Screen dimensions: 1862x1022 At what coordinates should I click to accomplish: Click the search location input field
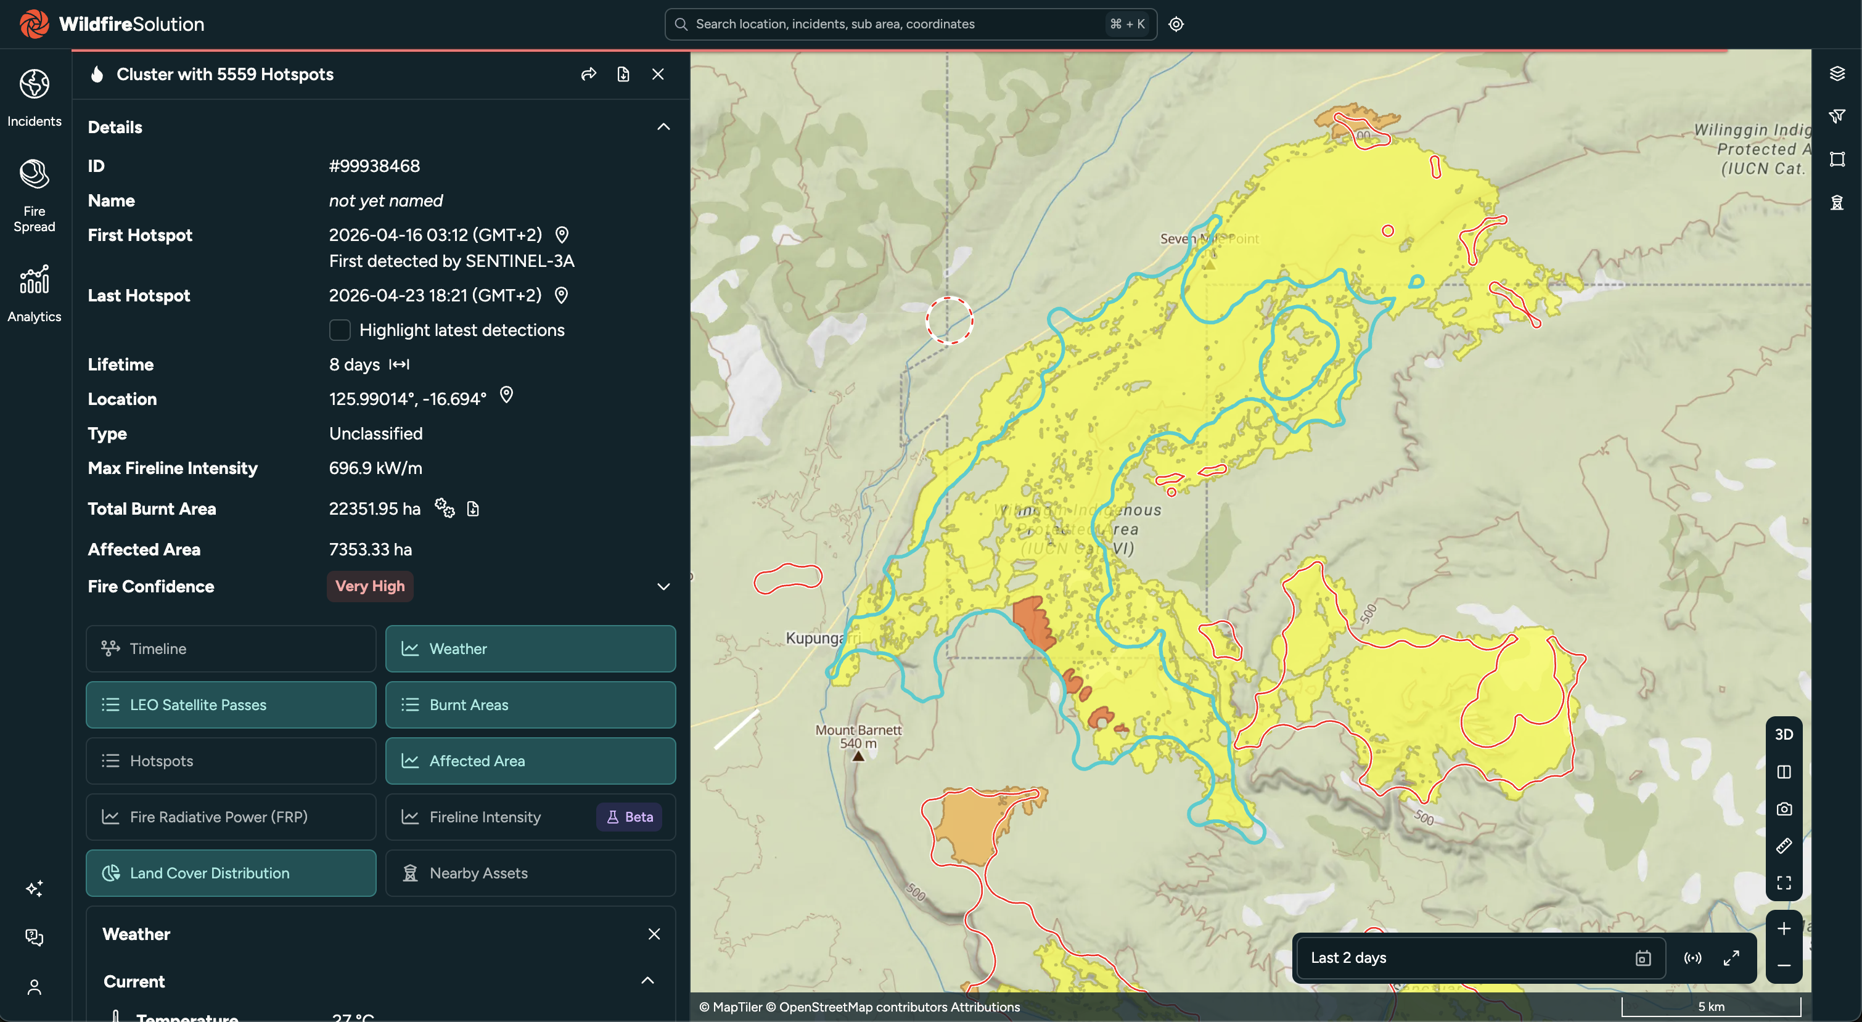[x=911, y=24]
